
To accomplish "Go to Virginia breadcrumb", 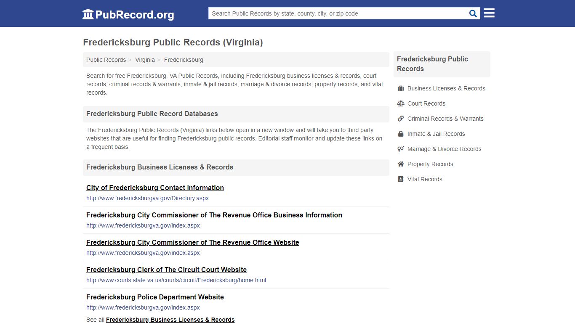I will click(145, 60).
